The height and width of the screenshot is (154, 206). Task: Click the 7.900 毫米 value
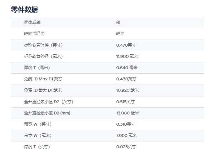coord(126,135)
